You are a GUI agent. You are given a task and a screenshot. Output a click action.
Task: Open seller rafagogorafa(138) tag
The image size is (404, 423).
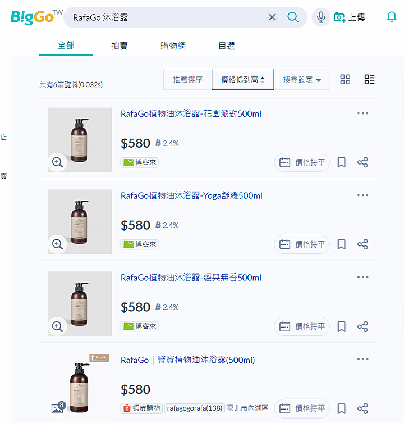tap(194, 408)
